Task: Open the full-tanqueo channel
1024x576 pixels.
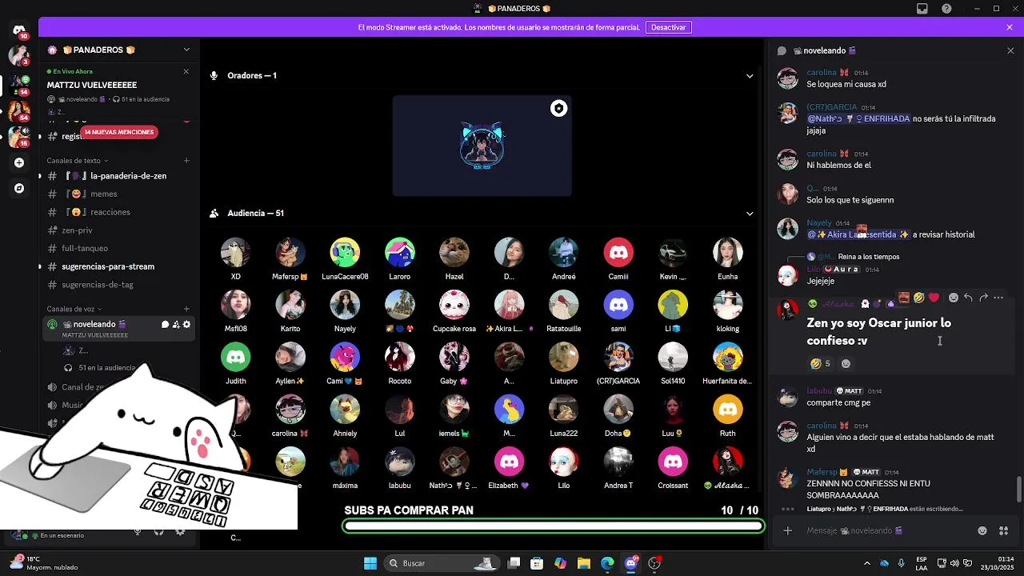Action: pyautogui.click(x=118, y=248)
